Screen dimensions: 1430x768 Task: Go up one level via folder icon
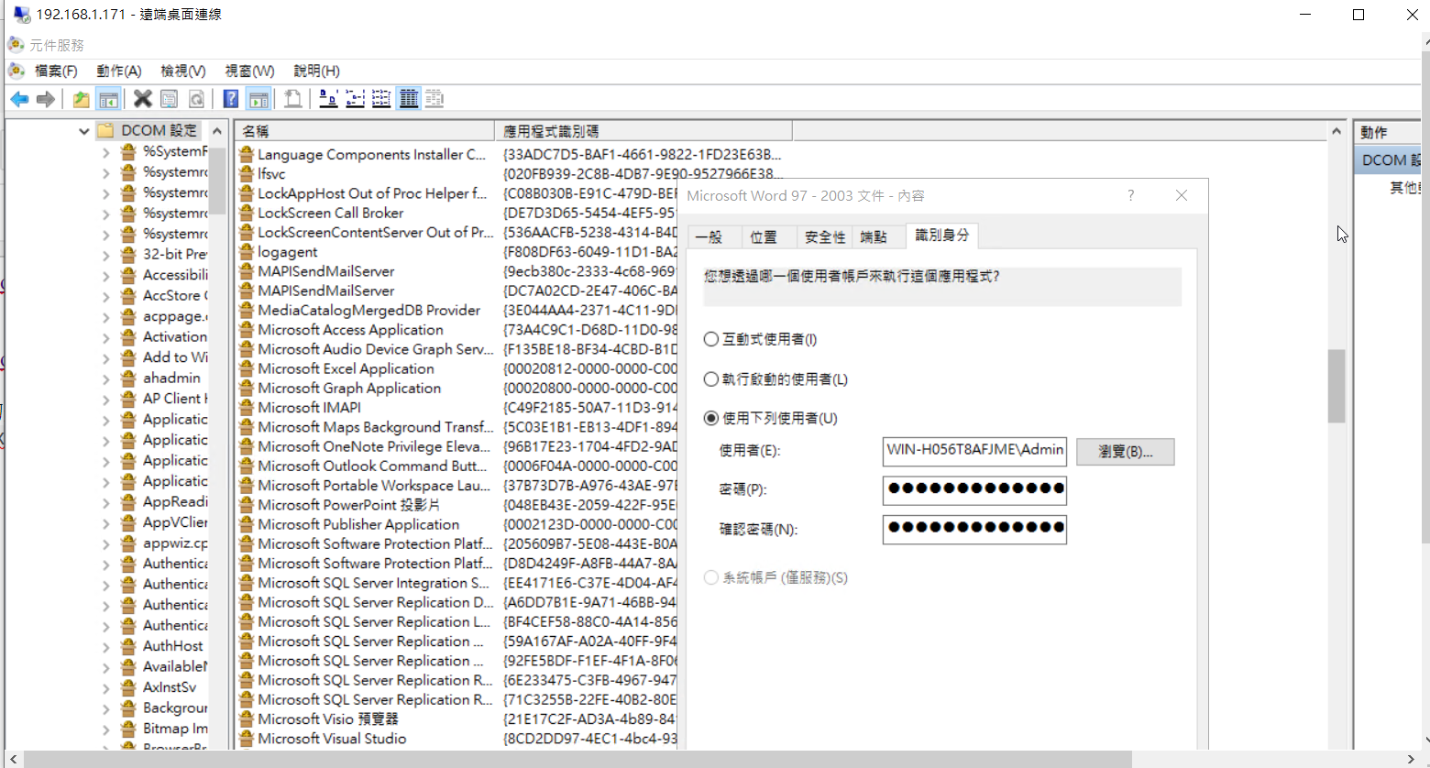[x=82, y=99]
